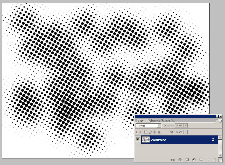Click the Add layer mask icon
Image resolution: width=225 pixels, height=165 pixels.
point(187,160)
